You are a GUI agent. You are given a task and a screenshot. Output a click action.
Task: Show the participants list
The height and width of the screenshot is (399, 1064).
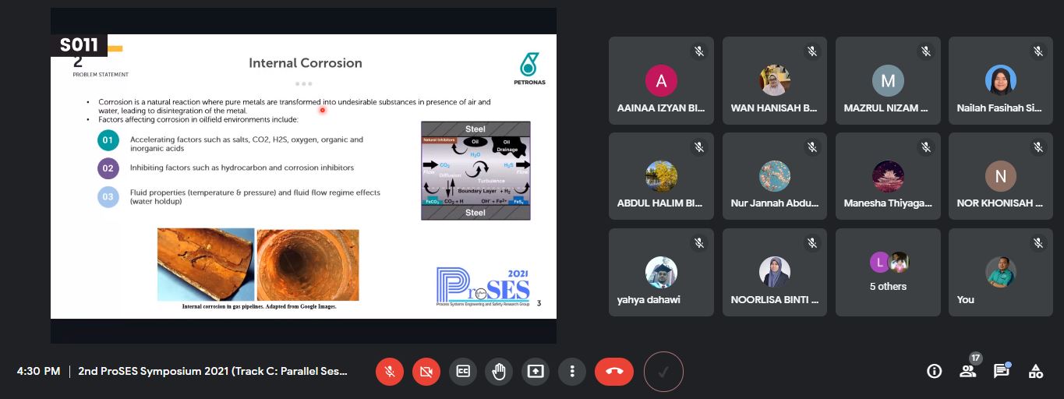click(x=968, y=371)
